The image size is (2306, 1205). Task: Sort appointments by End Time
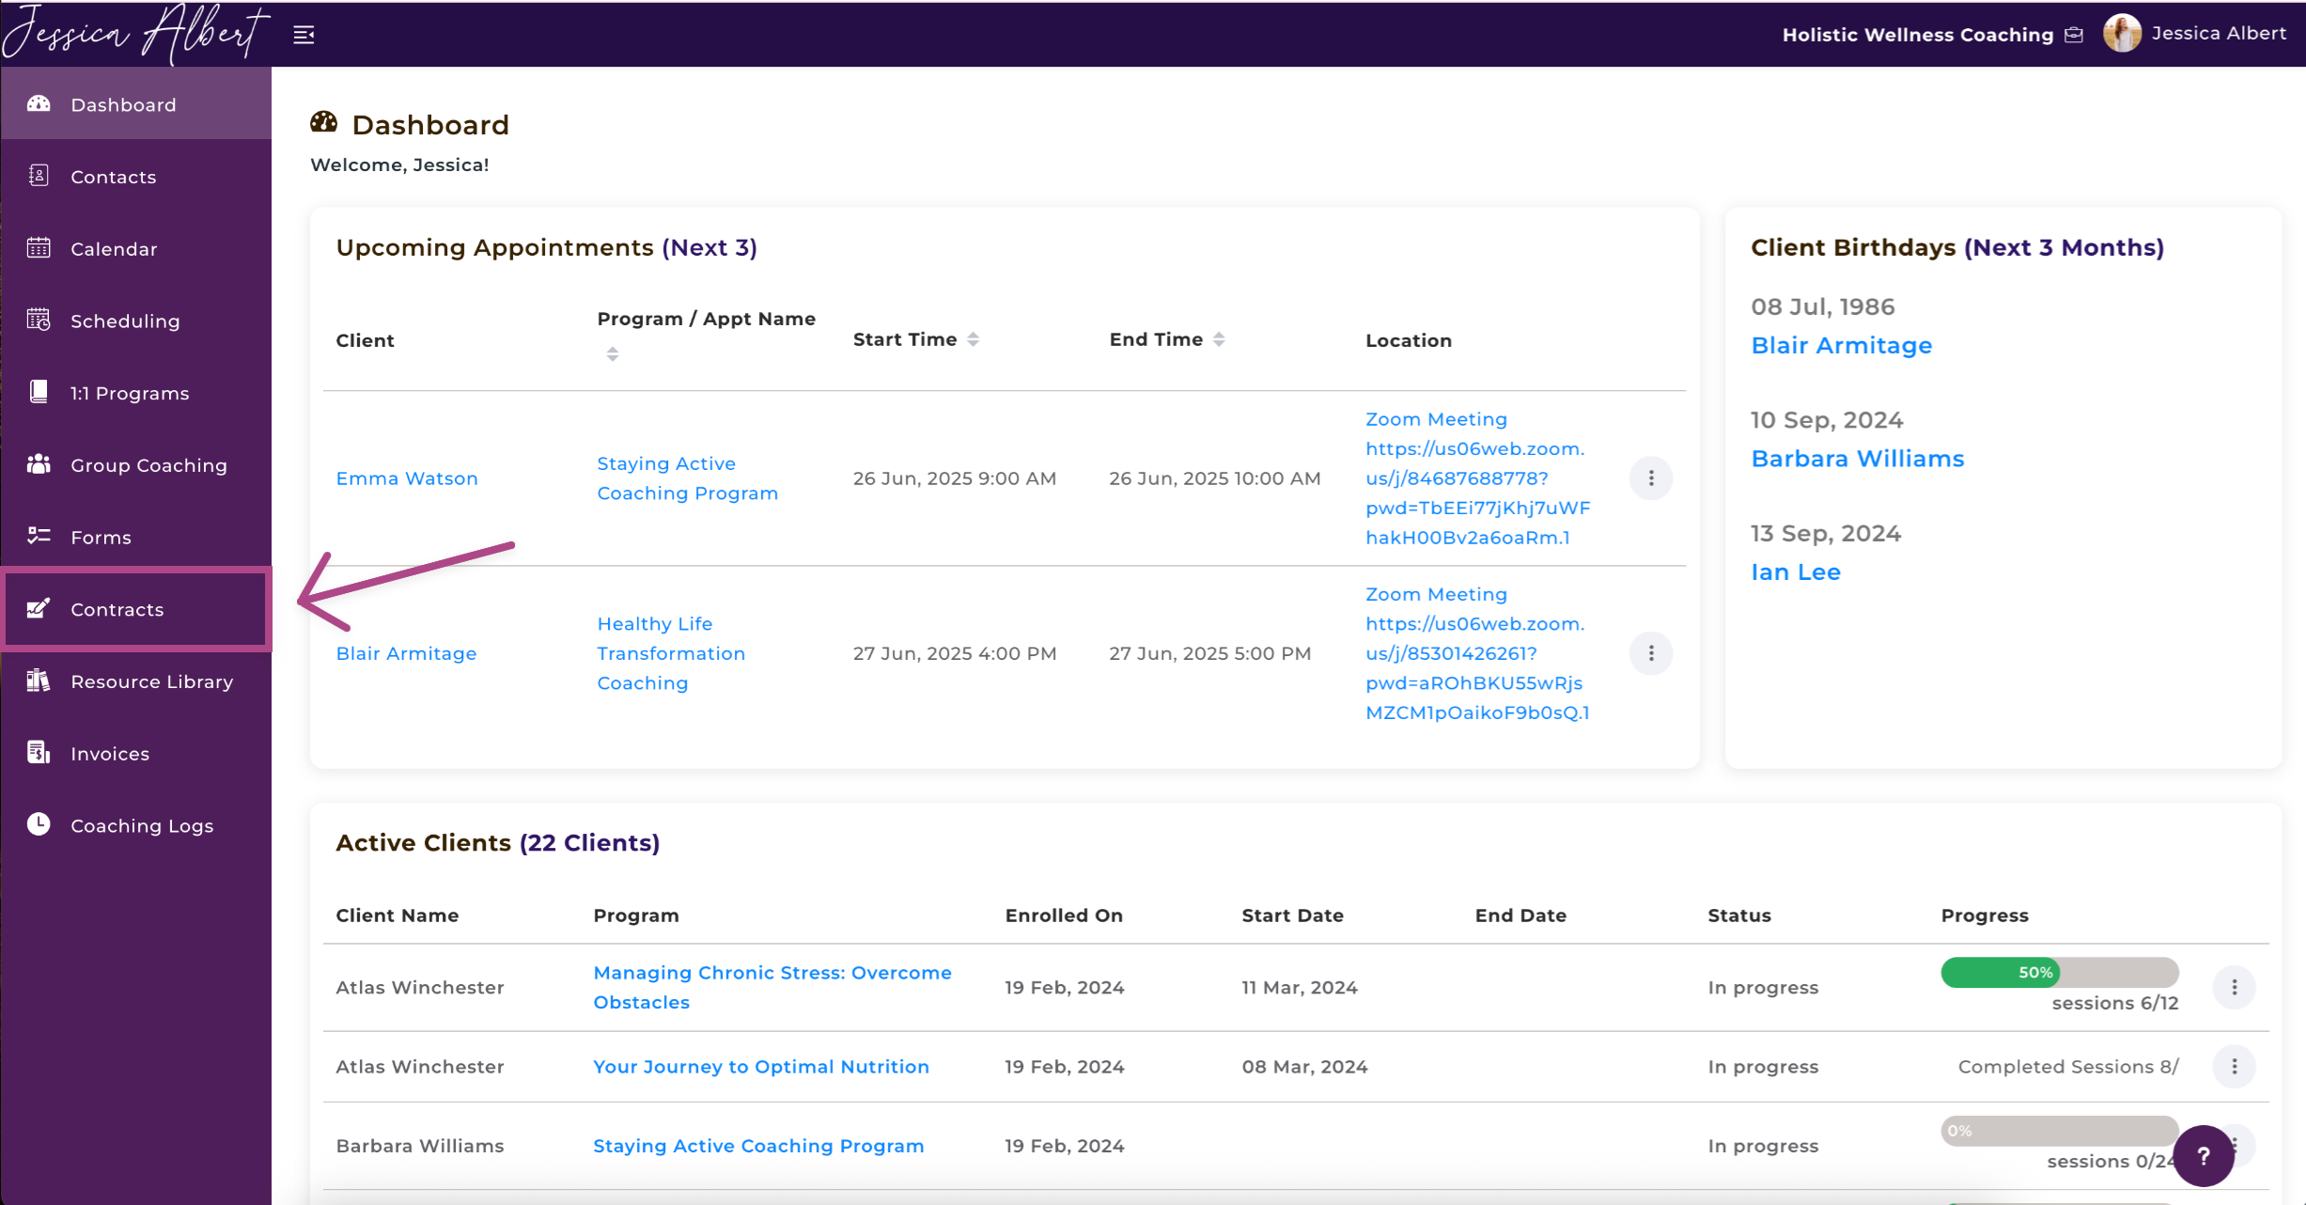[x=1219, y=339]
